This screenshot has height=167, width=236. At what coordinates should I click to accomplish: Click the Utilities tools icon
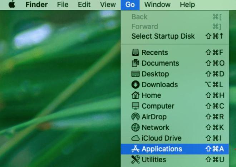pyautogui.click(x=135, y=159)
